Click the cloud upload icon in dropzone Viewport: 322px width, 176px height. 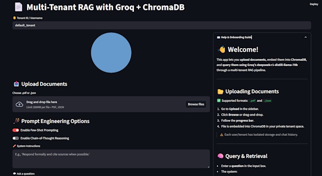[x=19, y=104]
